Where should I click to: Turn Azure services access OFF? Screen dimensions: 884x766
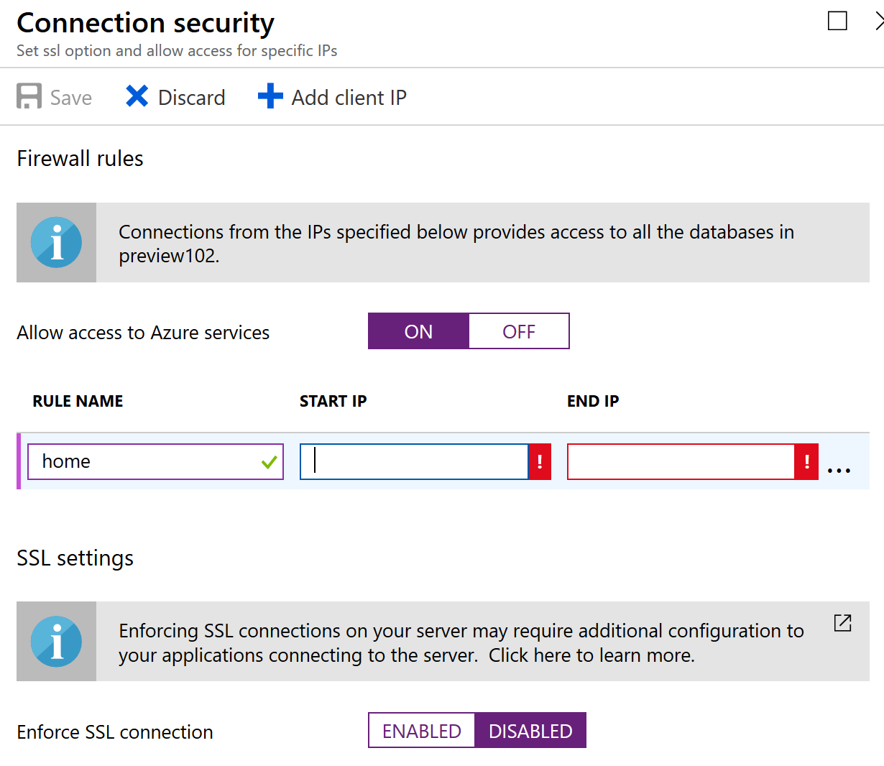(x=519, y=331)
